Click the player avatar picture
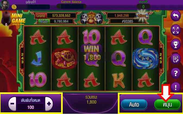The image size is (183, 114). (5, 5)
